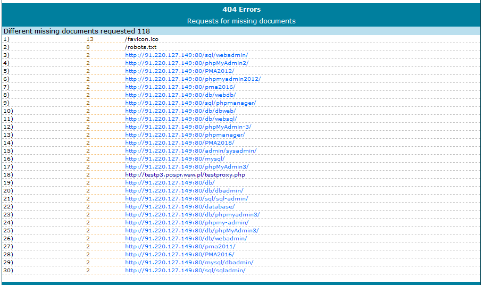
Task: Open the /db/dbweb/ link
Action: pyautogui.click(x=180, y=111)
